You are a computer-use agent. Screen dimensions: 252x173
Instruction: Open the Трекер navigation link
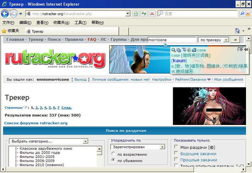36,40
